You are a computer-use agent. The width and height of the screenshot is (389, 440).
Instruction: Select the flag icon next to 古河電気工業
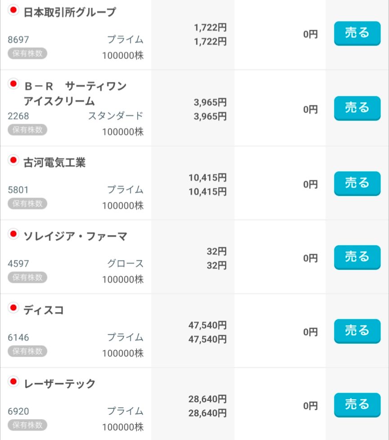pyautogui.click(x=14, y=160)
